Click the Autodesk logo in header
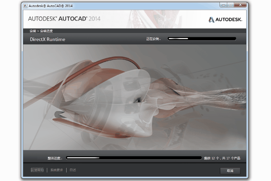271x181 pixels. click(225, 19)
